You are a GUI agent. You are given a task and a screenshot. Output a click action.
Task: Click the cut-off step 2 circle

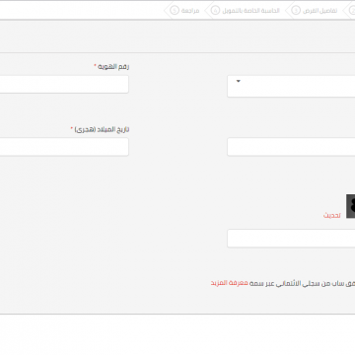point(352,11)
